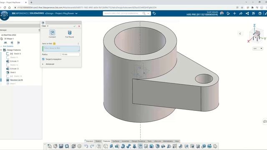267x150 pixels.
Task: Open the Communities network icon in the top bar
Action: coord(247,13)
